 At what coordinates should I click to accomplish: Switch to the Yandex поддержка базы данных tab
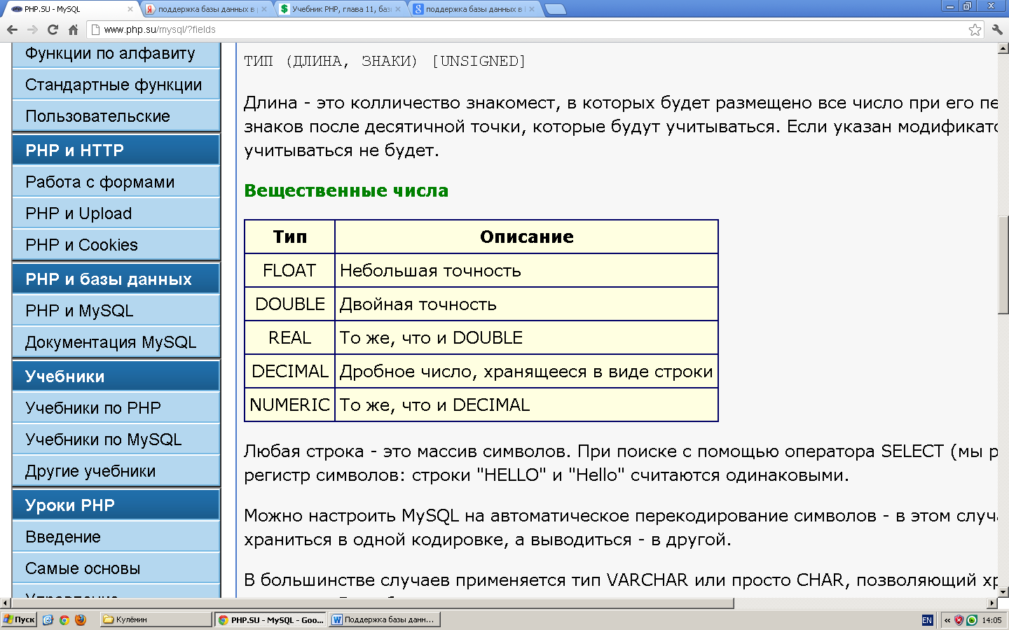click(x=207, y=9)
